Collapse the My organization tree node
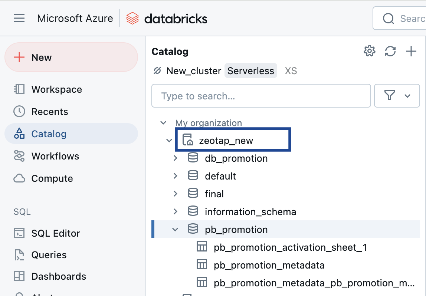 coord(163,123)
